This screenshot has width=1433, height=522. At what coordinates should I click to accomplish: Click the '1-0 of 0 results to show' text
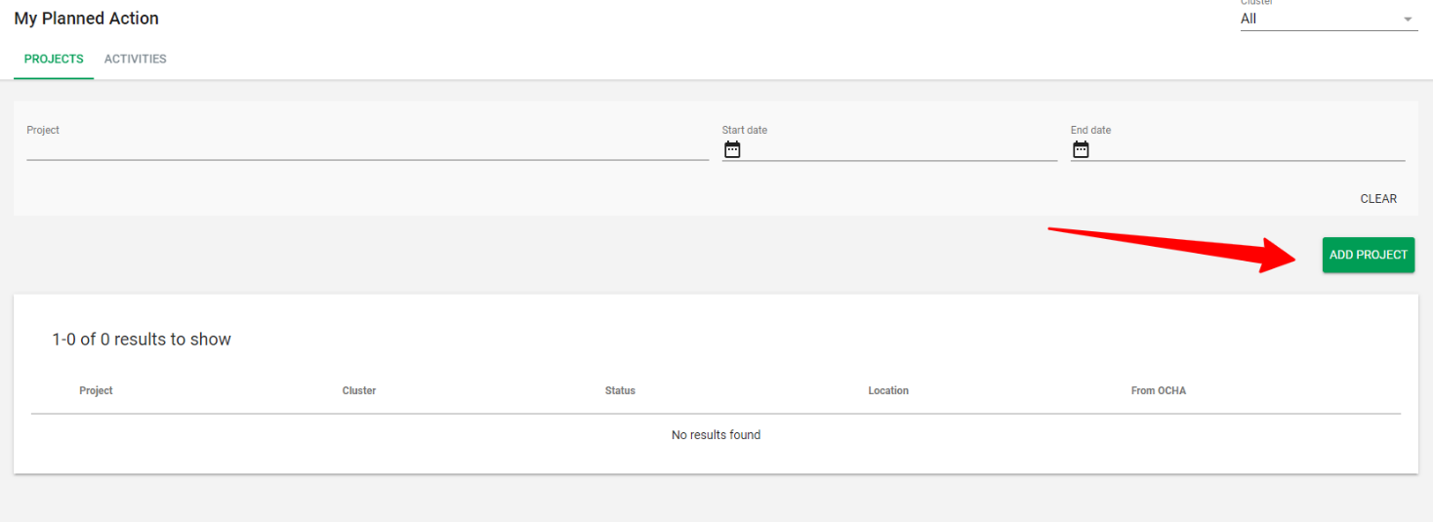click(x=142, y=340)
